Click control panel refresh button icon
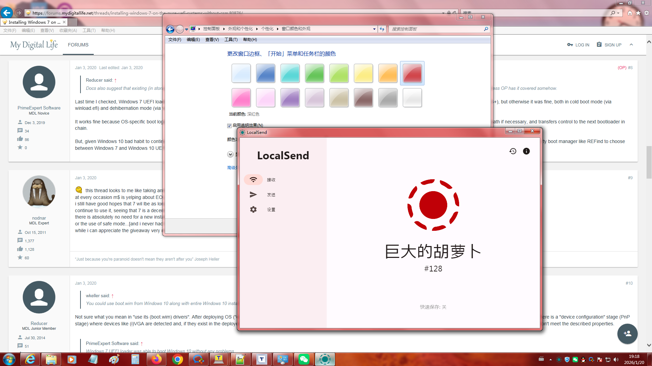This screenshot has height=366, width=652. tap(382, 29)
